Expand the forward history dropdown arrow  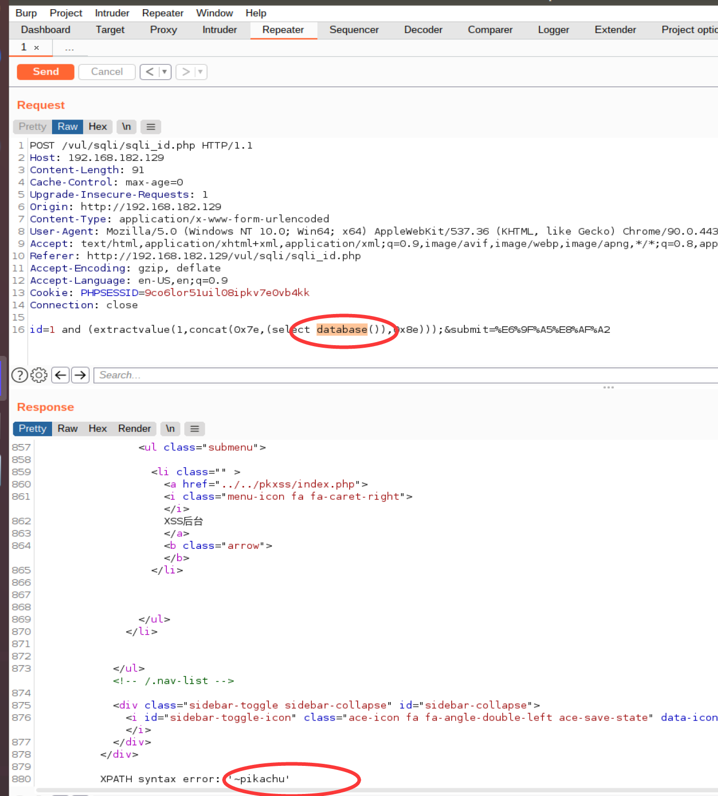coord(201,71)
